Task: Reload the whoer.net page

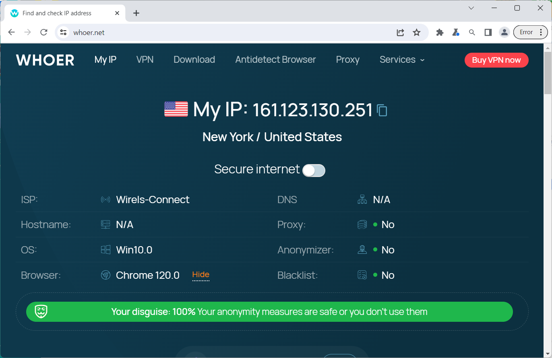Action: (44, 33)
